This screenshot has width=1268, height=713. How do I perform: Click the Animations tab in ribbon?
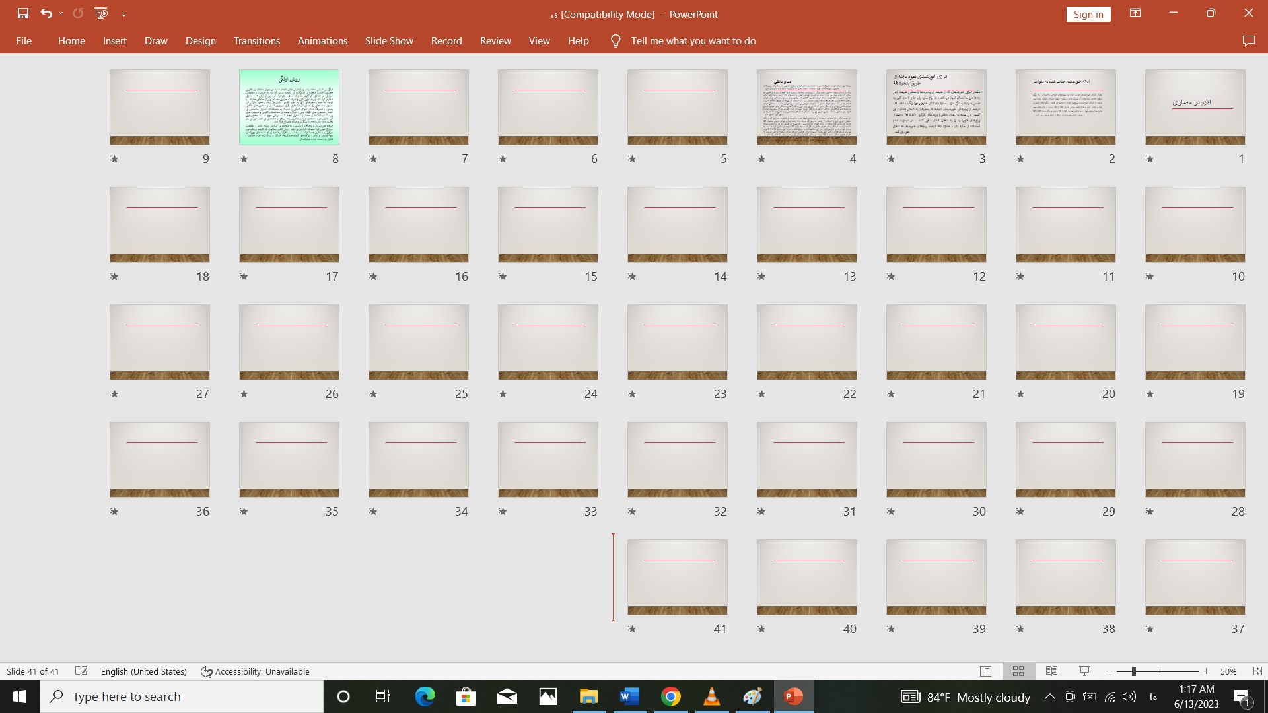click(x=322, y=41)
